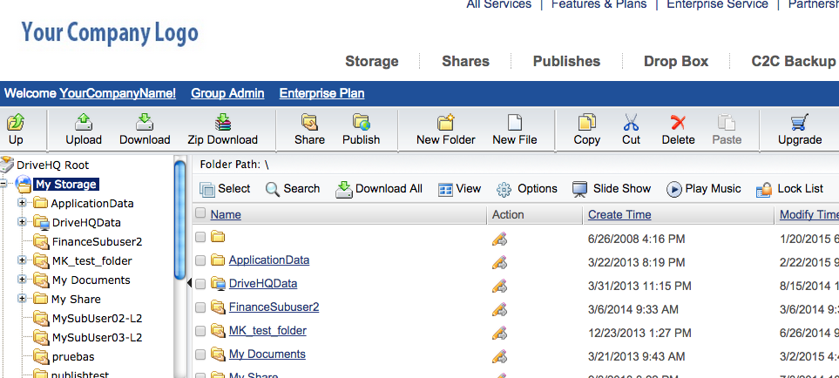Image resolution: width=839 pixels, height=378 pixels.
Task: Select the Cut scissors icon
Action: point(631,124)
